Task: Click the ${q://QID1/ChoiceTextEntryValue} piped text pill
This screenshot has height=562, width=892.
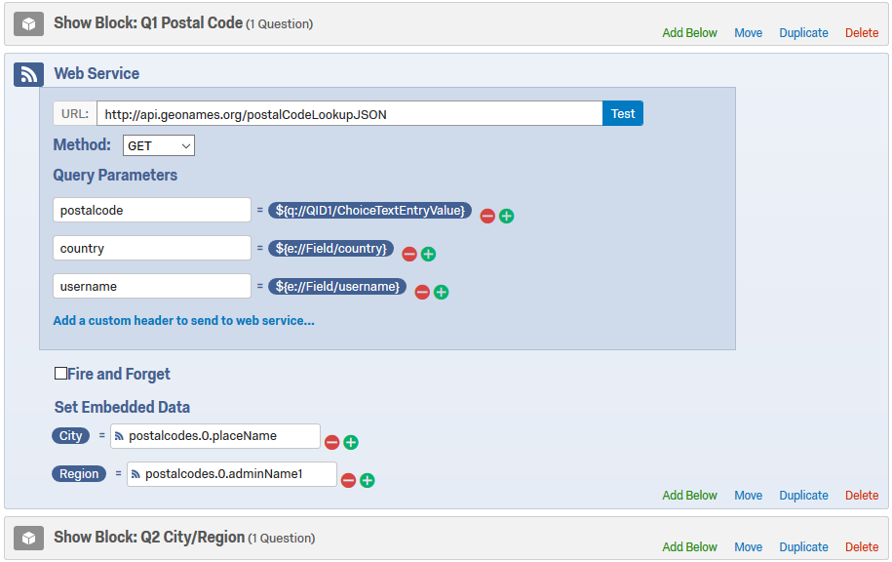Action: coord(369,211)
